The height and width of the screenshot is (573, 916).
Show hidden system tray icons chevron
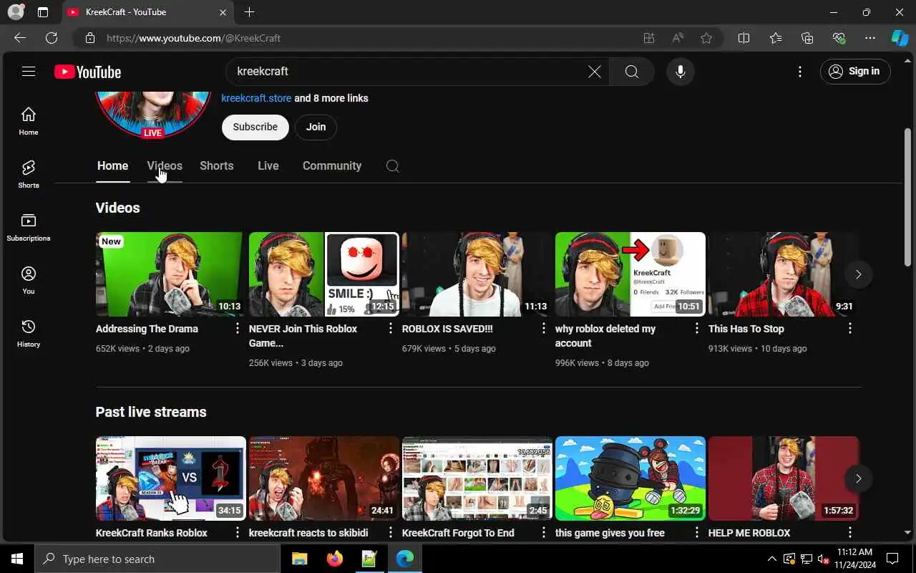[771, 559]
